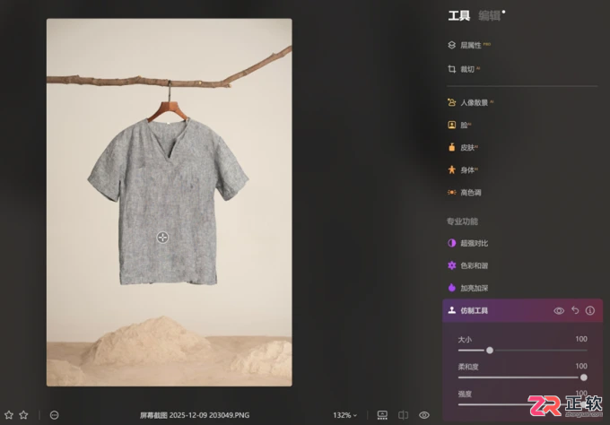
Task: Open the 加亮加深 dodge and burn tool
Action: (x=467, y=288)
